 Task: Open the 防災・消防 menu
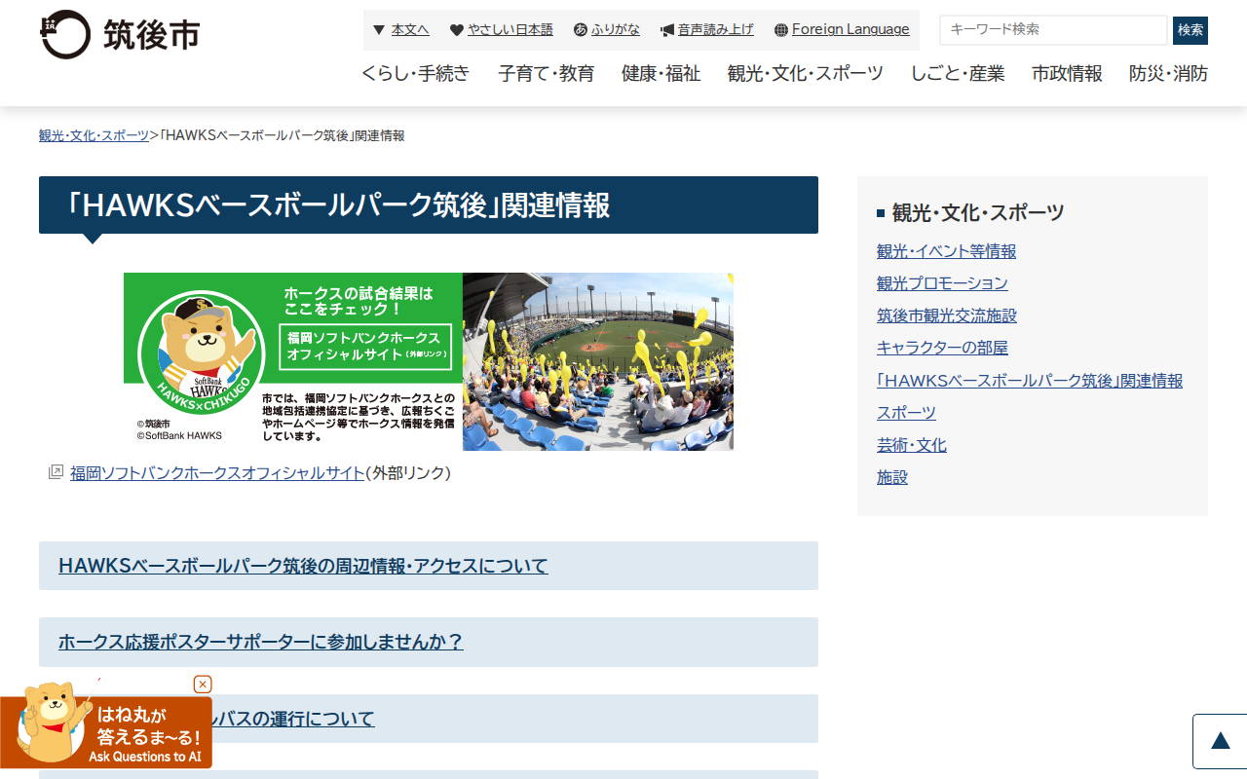[1168, 74]
